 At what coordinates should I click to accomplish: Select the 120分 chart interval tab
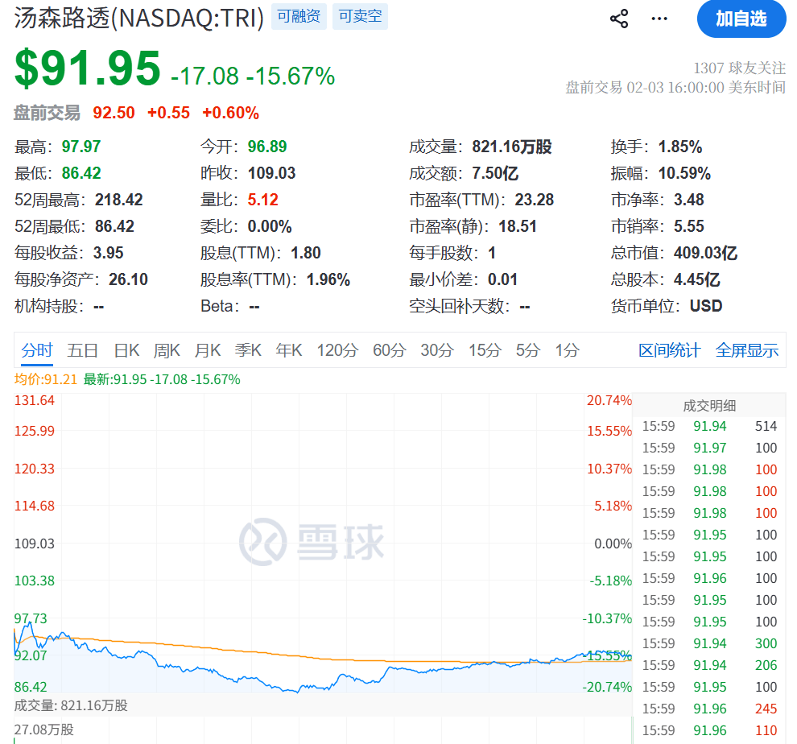pos(337,350)
